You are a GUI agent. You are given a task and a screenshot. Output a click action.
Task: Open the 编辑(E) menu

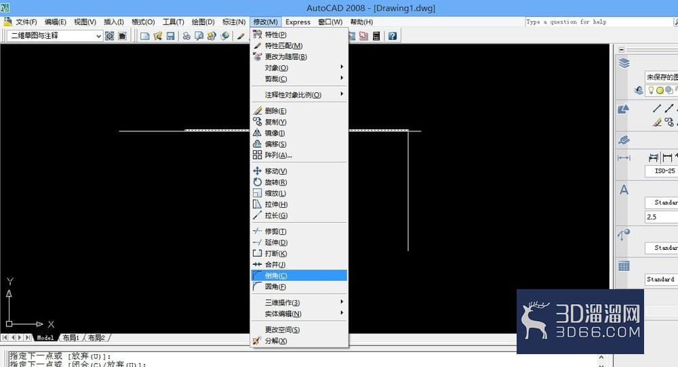click(x=56, y=22)
